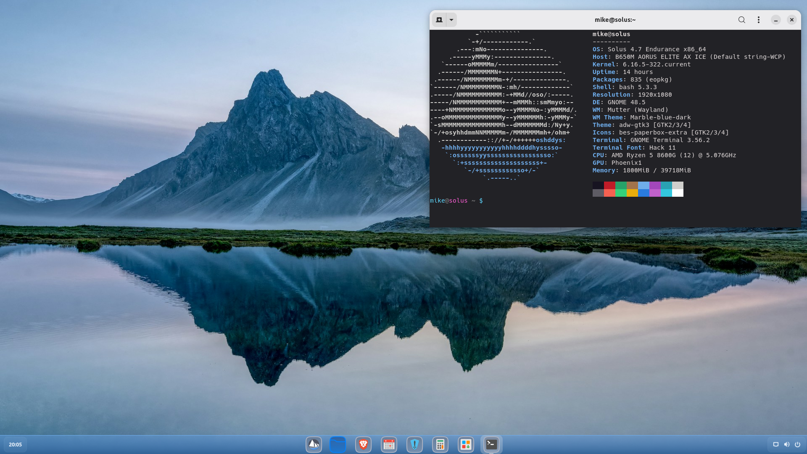Click the 20:05 clock in panel
807x454 pixels.
(15, 444)
